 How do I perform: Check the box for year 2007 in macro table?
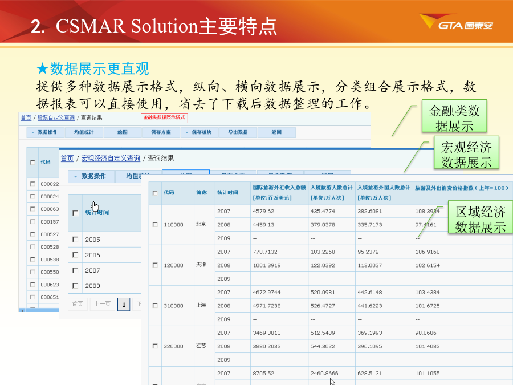coord(75,270)
